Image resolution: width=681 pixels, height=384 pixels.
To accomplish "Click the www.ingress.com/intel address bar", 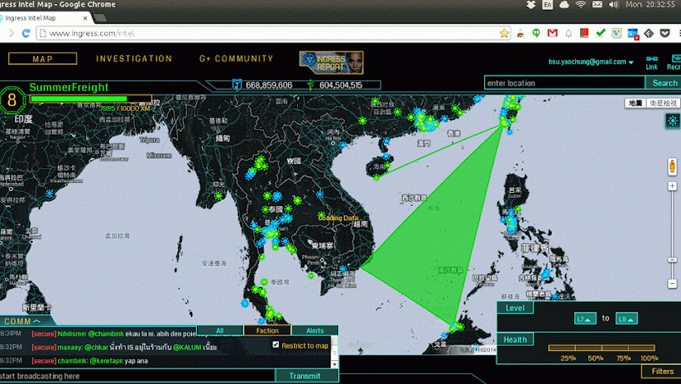I will (273, 34).
